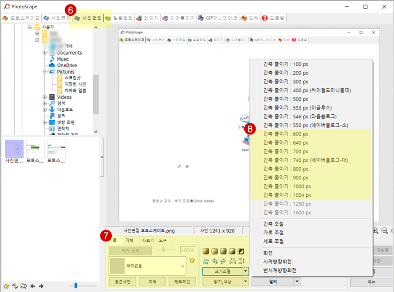The height and width of the screenshot is (292, 394).
Task: Click the back arrow navigation icon
Action: click(x=33, y=286)
